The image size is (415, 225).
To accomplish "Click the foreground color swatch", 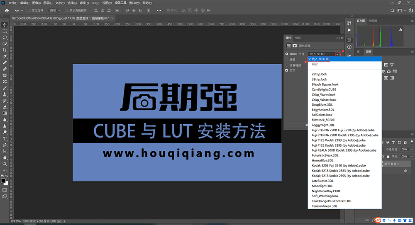I will click(3, 181).
